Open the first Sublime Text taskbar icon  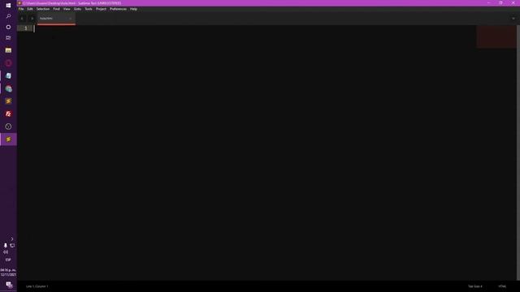tap(8, 101)
